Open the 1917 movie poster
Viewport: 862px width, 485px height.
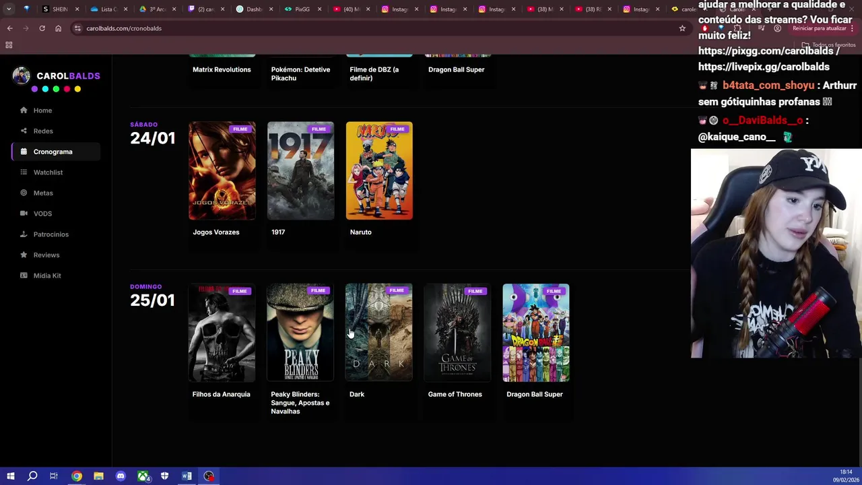click(x=300, y=171)
